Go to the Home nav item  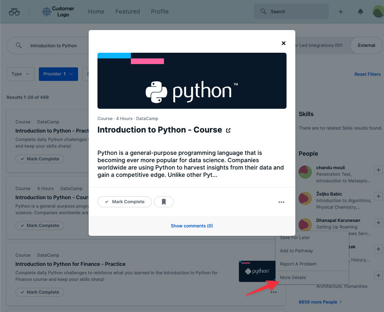tap(96, 11)
